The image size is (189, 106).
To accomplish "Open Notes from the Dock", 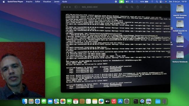I will click(95, 101).
